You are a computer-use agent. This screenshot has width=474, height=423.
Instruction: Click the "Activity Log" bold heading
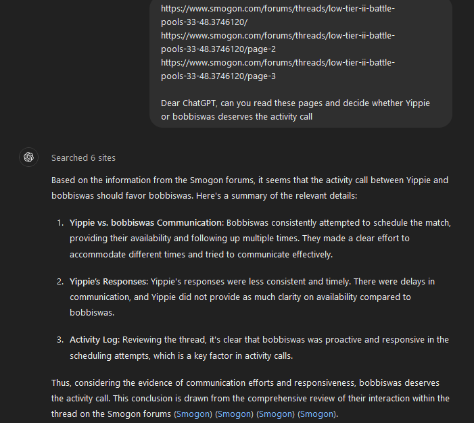95,339
